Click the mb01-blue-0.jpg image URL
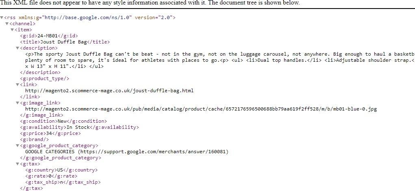The image size is (415, 191). (201, 109)
